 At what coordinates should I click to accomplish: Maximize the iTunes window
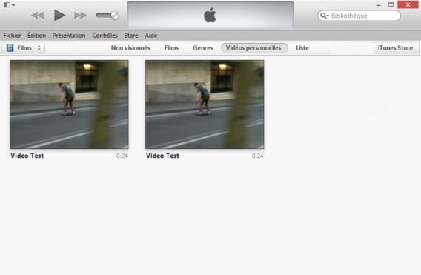tap(391, 4)
